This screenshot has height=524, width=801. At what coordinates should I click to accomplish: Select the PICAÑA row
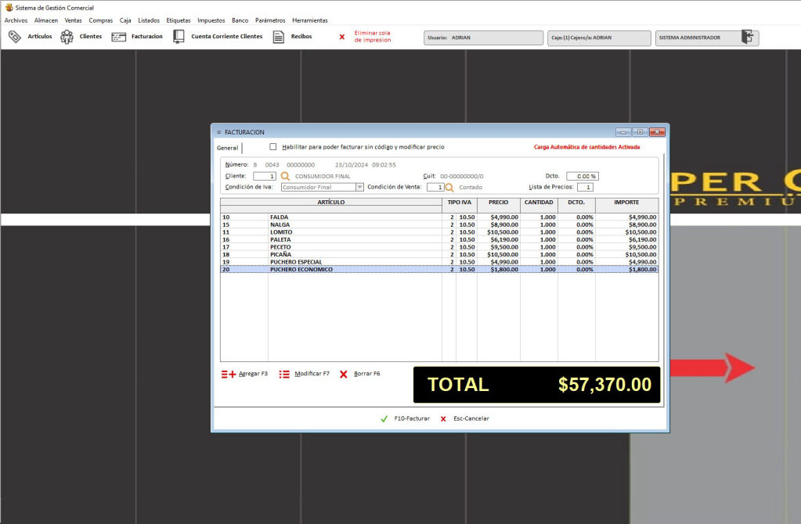439,255
